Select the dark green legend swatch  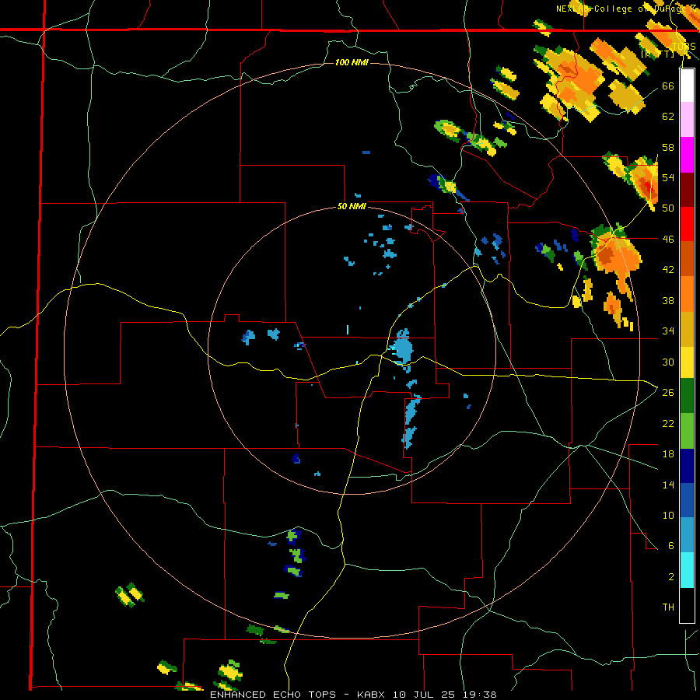[687, 396]
